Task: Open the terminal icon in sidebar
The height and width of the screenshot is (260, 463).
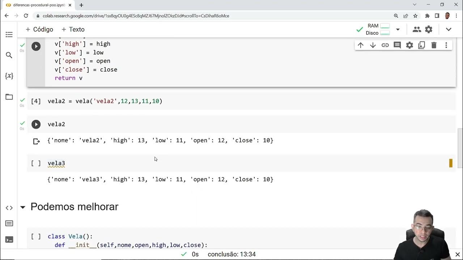Action: click(x=9, y=239)
